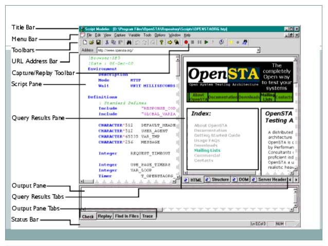Click the tab strip scroll-left arrow

(290, 180)
